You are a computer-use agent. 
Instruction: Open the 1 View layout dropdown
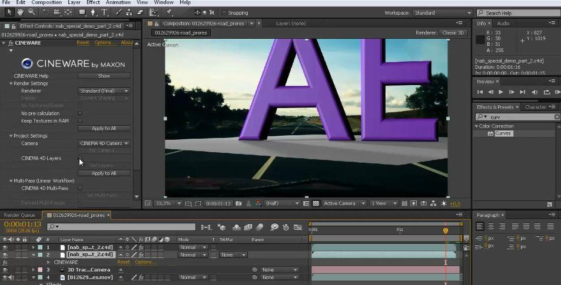point(384,203)
